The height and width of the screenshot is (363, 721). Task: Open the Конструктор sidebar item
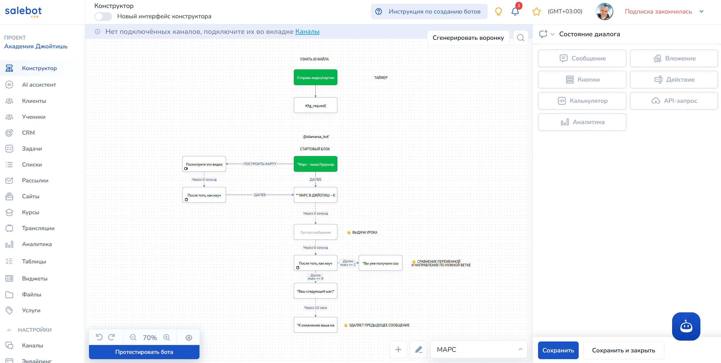[x=40, y=68]
